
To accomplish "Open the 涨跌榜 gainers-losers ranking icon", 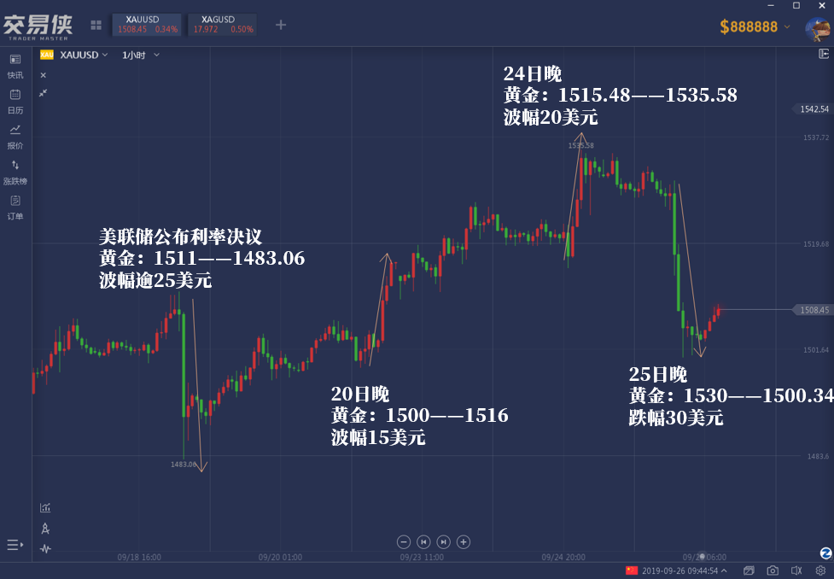I will 15,172.
